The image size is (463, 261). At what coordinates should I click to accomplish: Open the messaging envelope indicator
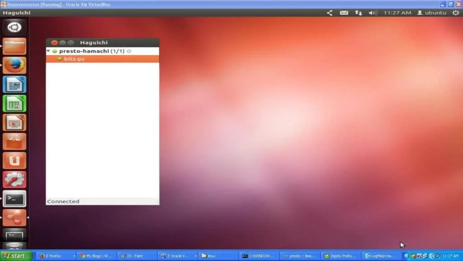[x=344, y=13]
